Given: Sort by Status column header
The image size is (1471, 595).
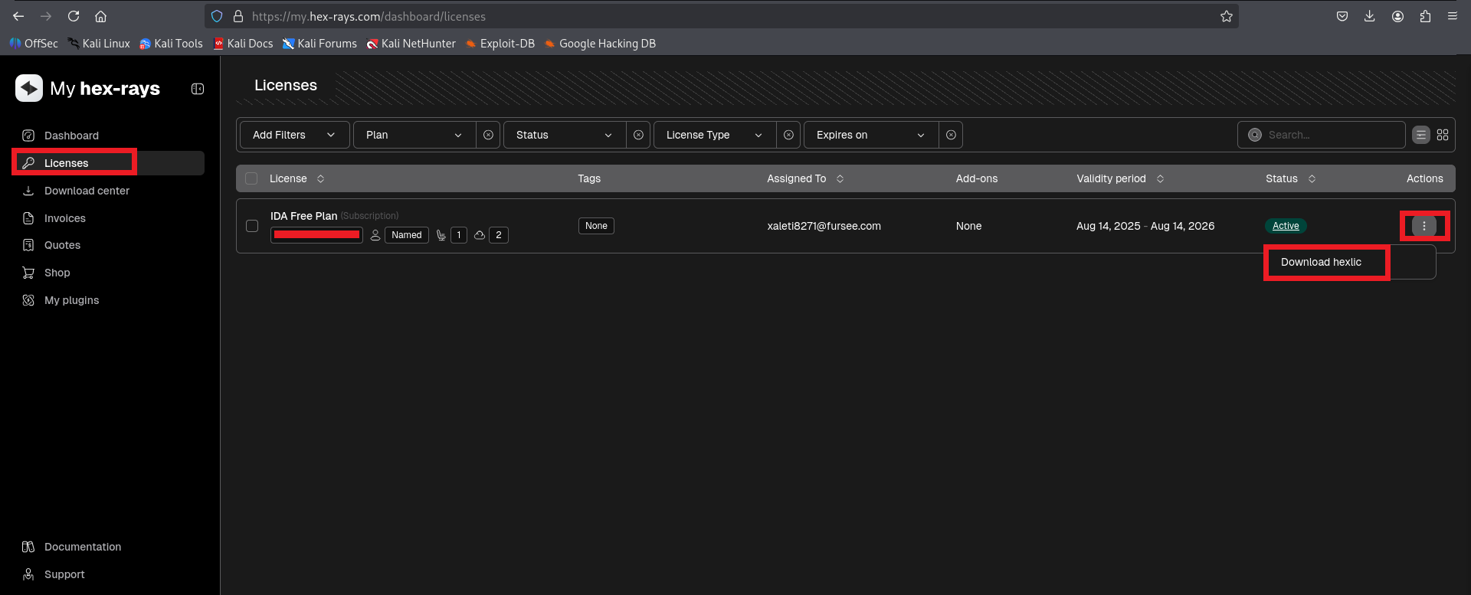Looking at the screenshot, I should (1291, 178).
